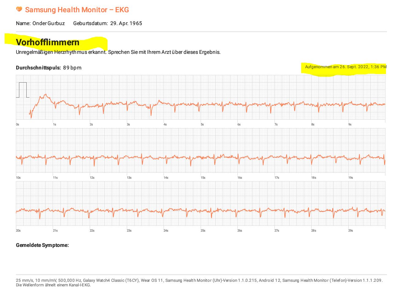Click the "Gemeldete Symptome:" label
The image size is (401, 298).
pyautogui.click(x=42, y=245)
